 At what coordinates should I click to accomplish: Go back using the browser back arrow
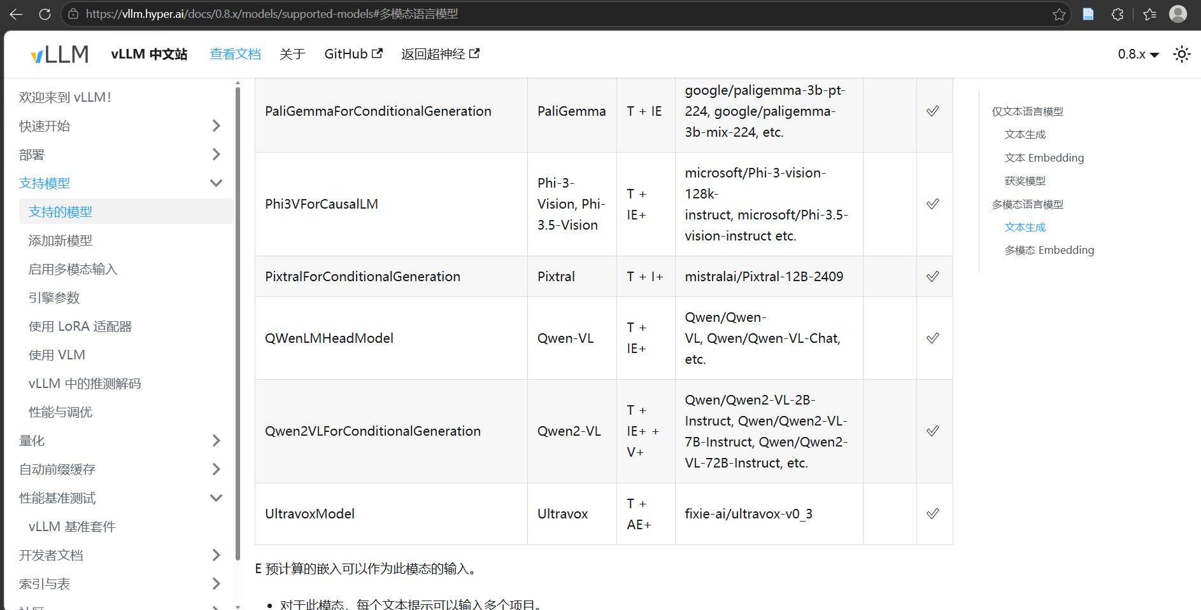(16, 14)
